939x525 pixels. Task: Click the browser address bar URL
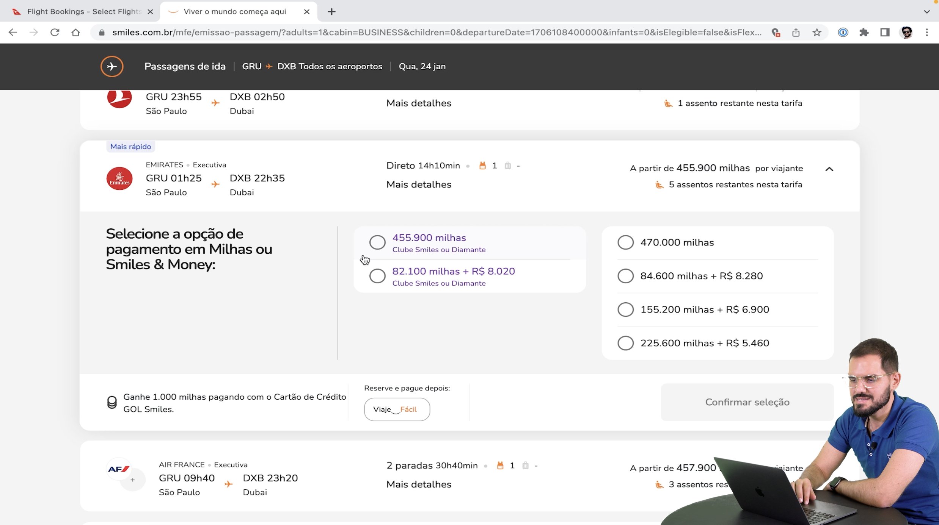[436, 33]
